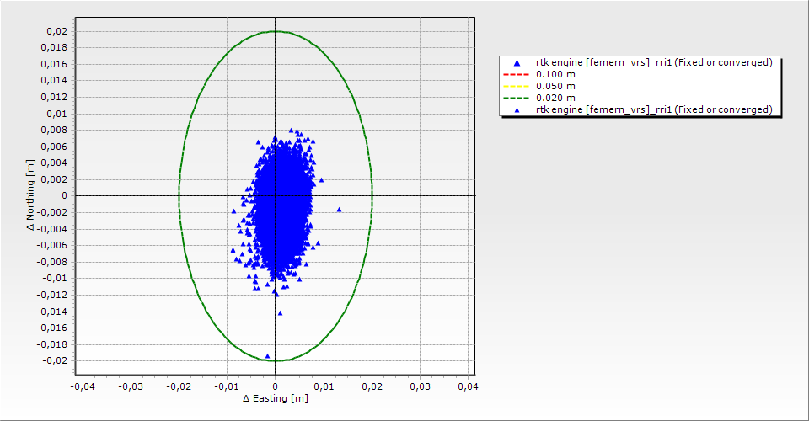
Task: Toggle the 0.050 m legend entry
Action: click(x=555, y=87)
